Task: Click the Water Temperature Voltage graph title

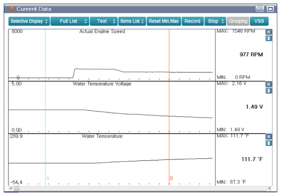Action: 102,84
